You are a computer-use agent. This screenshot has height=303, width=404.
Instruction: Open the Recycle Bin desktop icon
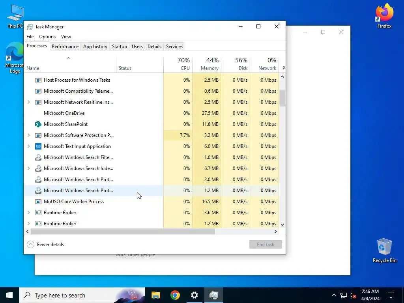pyautogui.click(x=384, y=251)
